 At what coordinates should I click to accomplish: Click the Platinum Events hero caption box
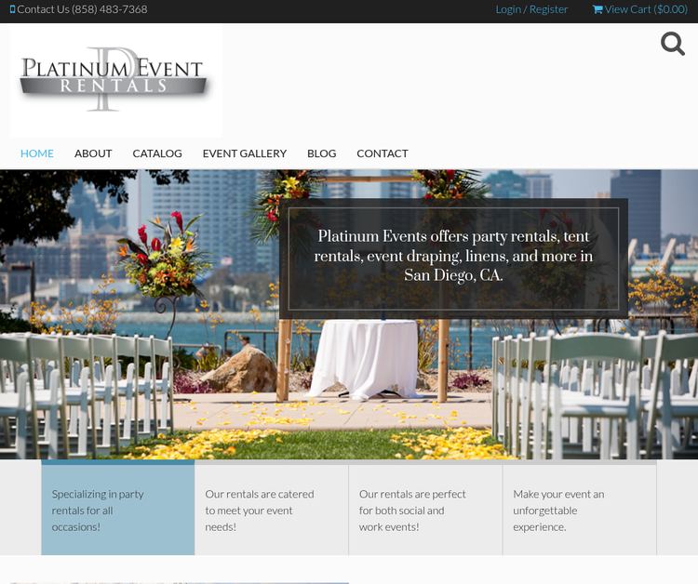pyautogui.click(x=453, y=256)
